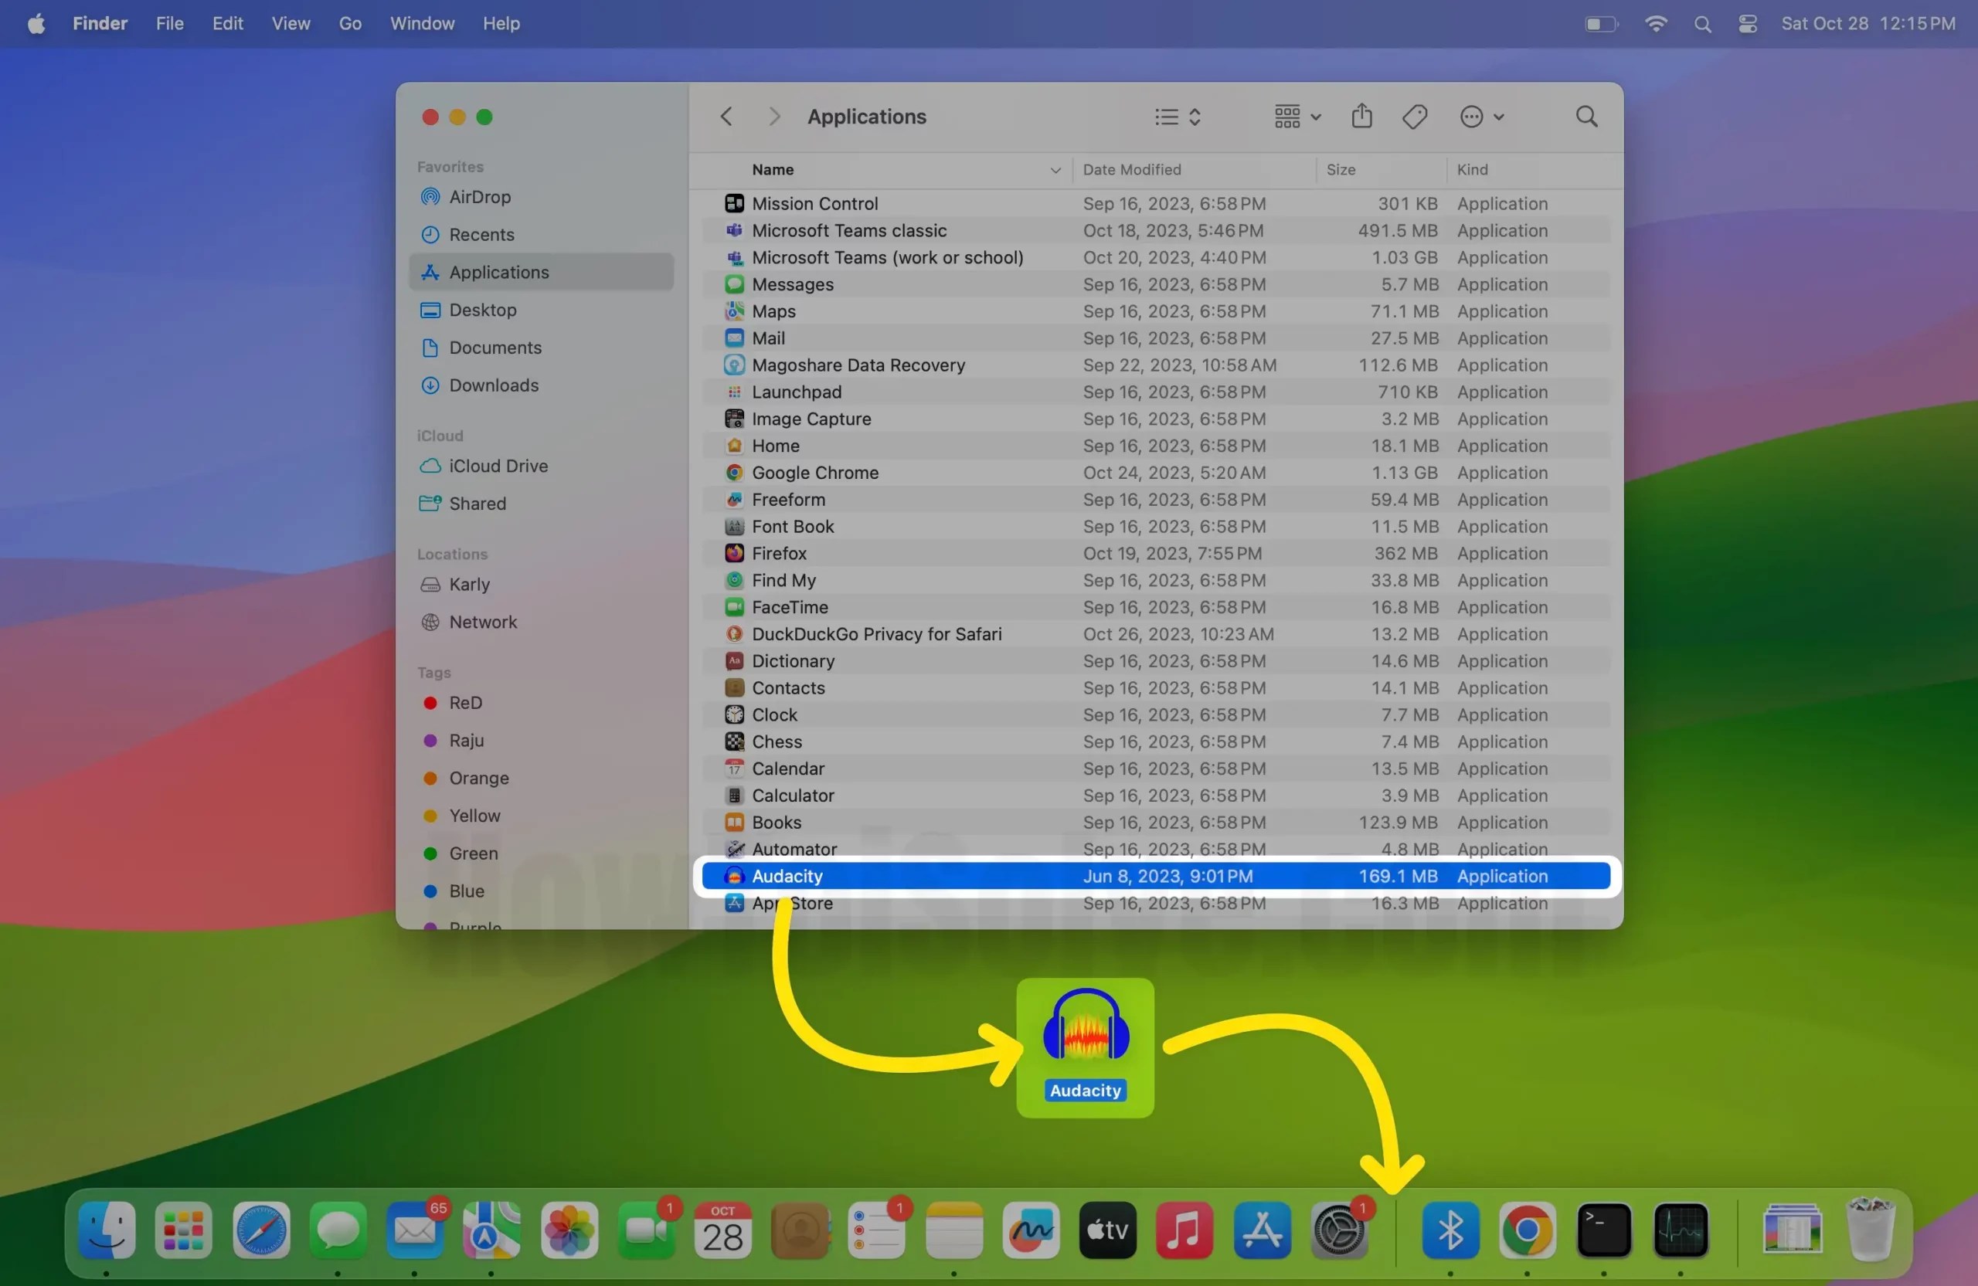Open the more actions ellipsis dropdown
This screenshot has width=1978, height=1286.
tap(1481, 117)
